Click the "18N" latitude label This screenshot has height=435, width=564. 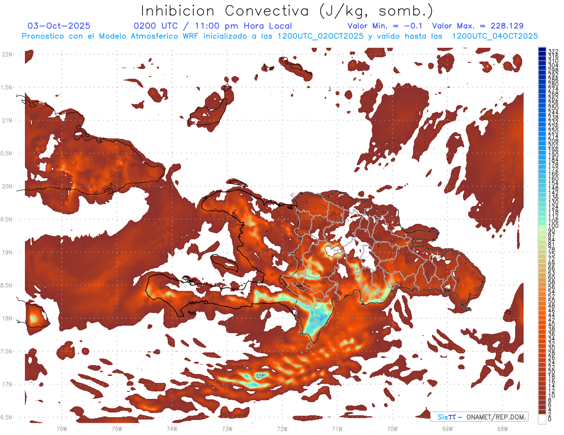(x=7, y=318)
